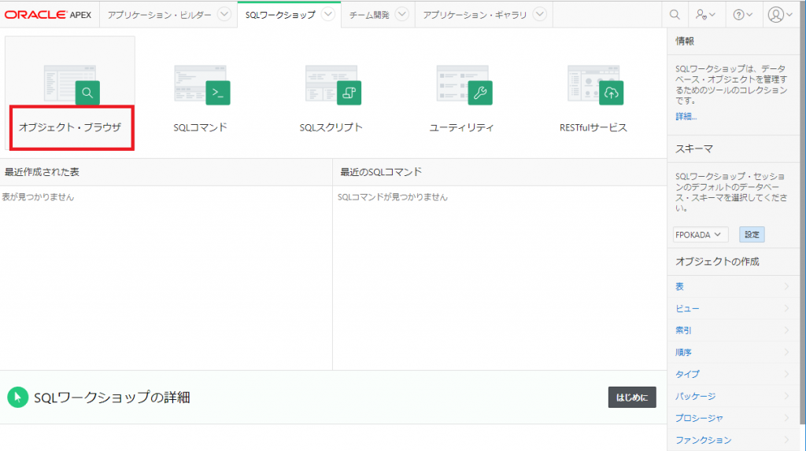This screenshot has width=806, height=451.
Task: Open the administration user-gear menu icon
Action: tap(705, 15)
